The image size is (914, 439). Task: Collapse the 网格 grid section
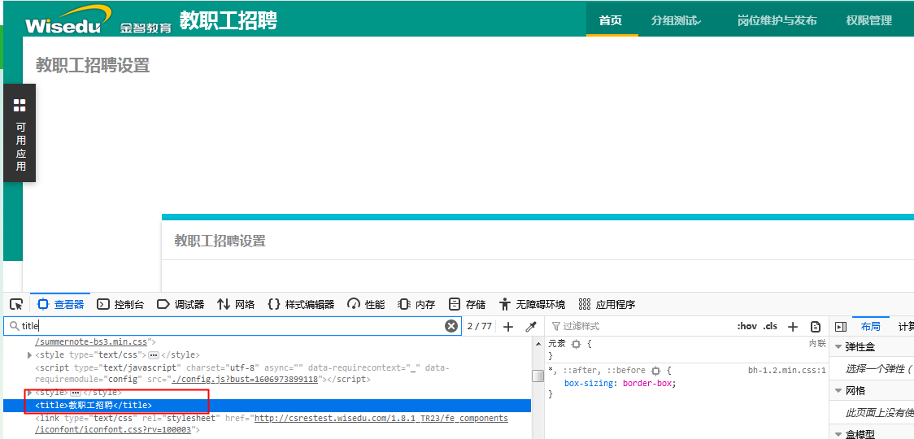pos(838,390)
